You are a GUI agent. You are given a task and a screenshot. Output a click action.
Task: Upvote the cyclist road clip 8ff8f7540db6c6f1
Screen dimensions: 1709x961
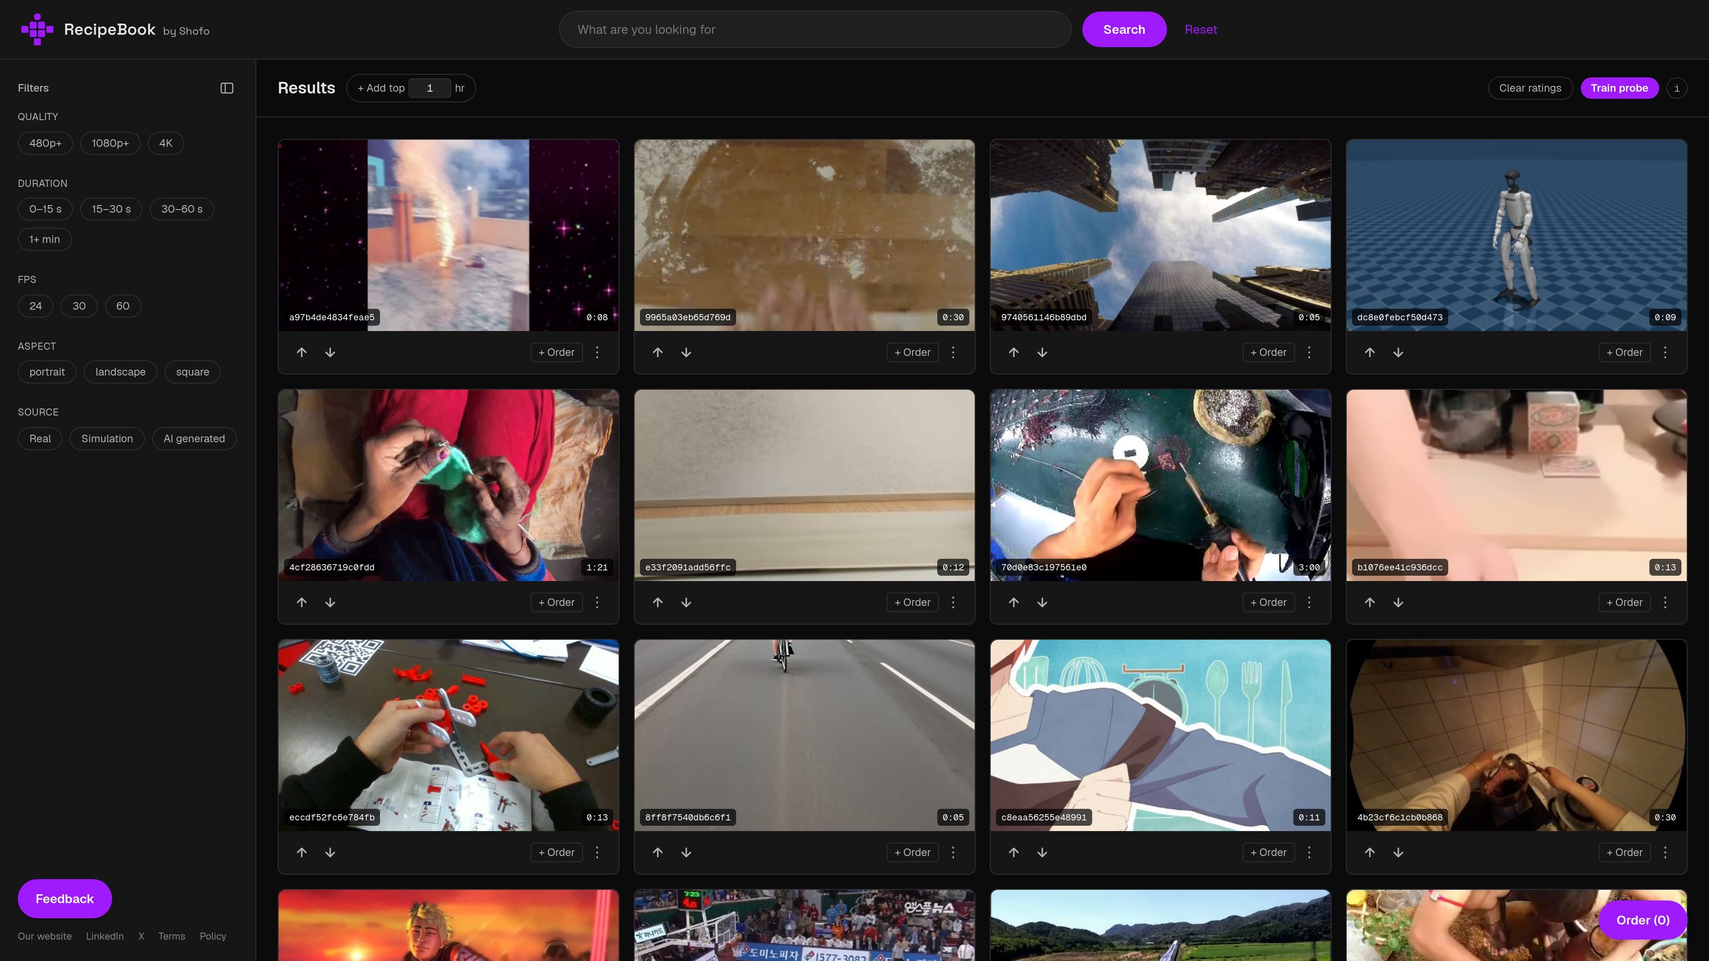[657, 852]
